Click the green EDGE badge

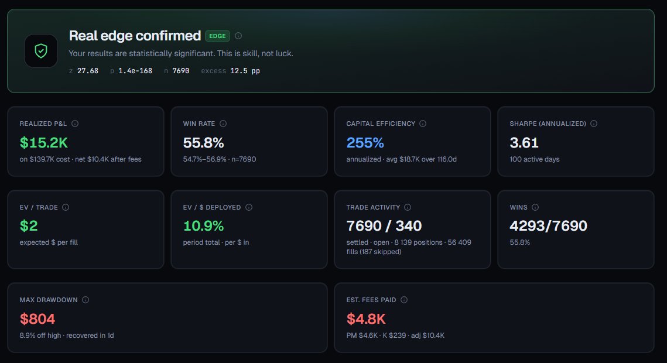point(217,36)
